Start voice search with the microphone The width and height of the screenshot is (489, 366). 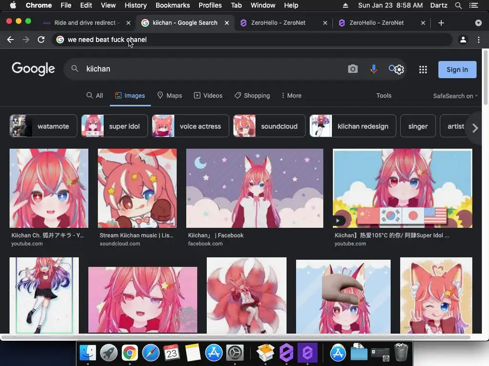point(373,69)
